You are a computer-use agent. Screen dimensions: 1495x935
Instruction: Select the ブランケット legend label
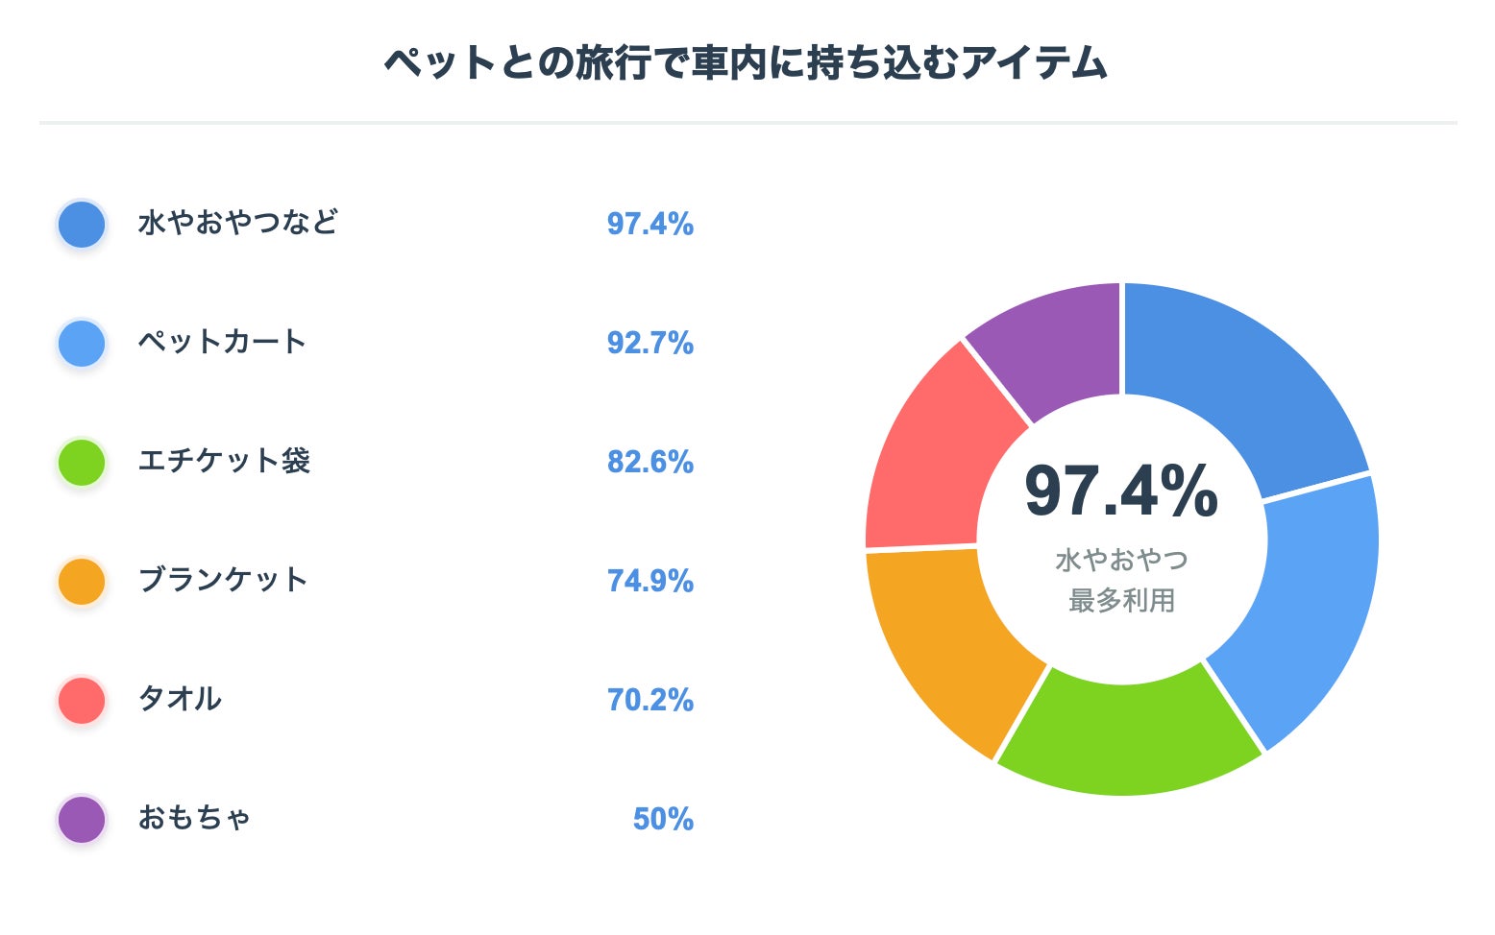click(223, 580)
